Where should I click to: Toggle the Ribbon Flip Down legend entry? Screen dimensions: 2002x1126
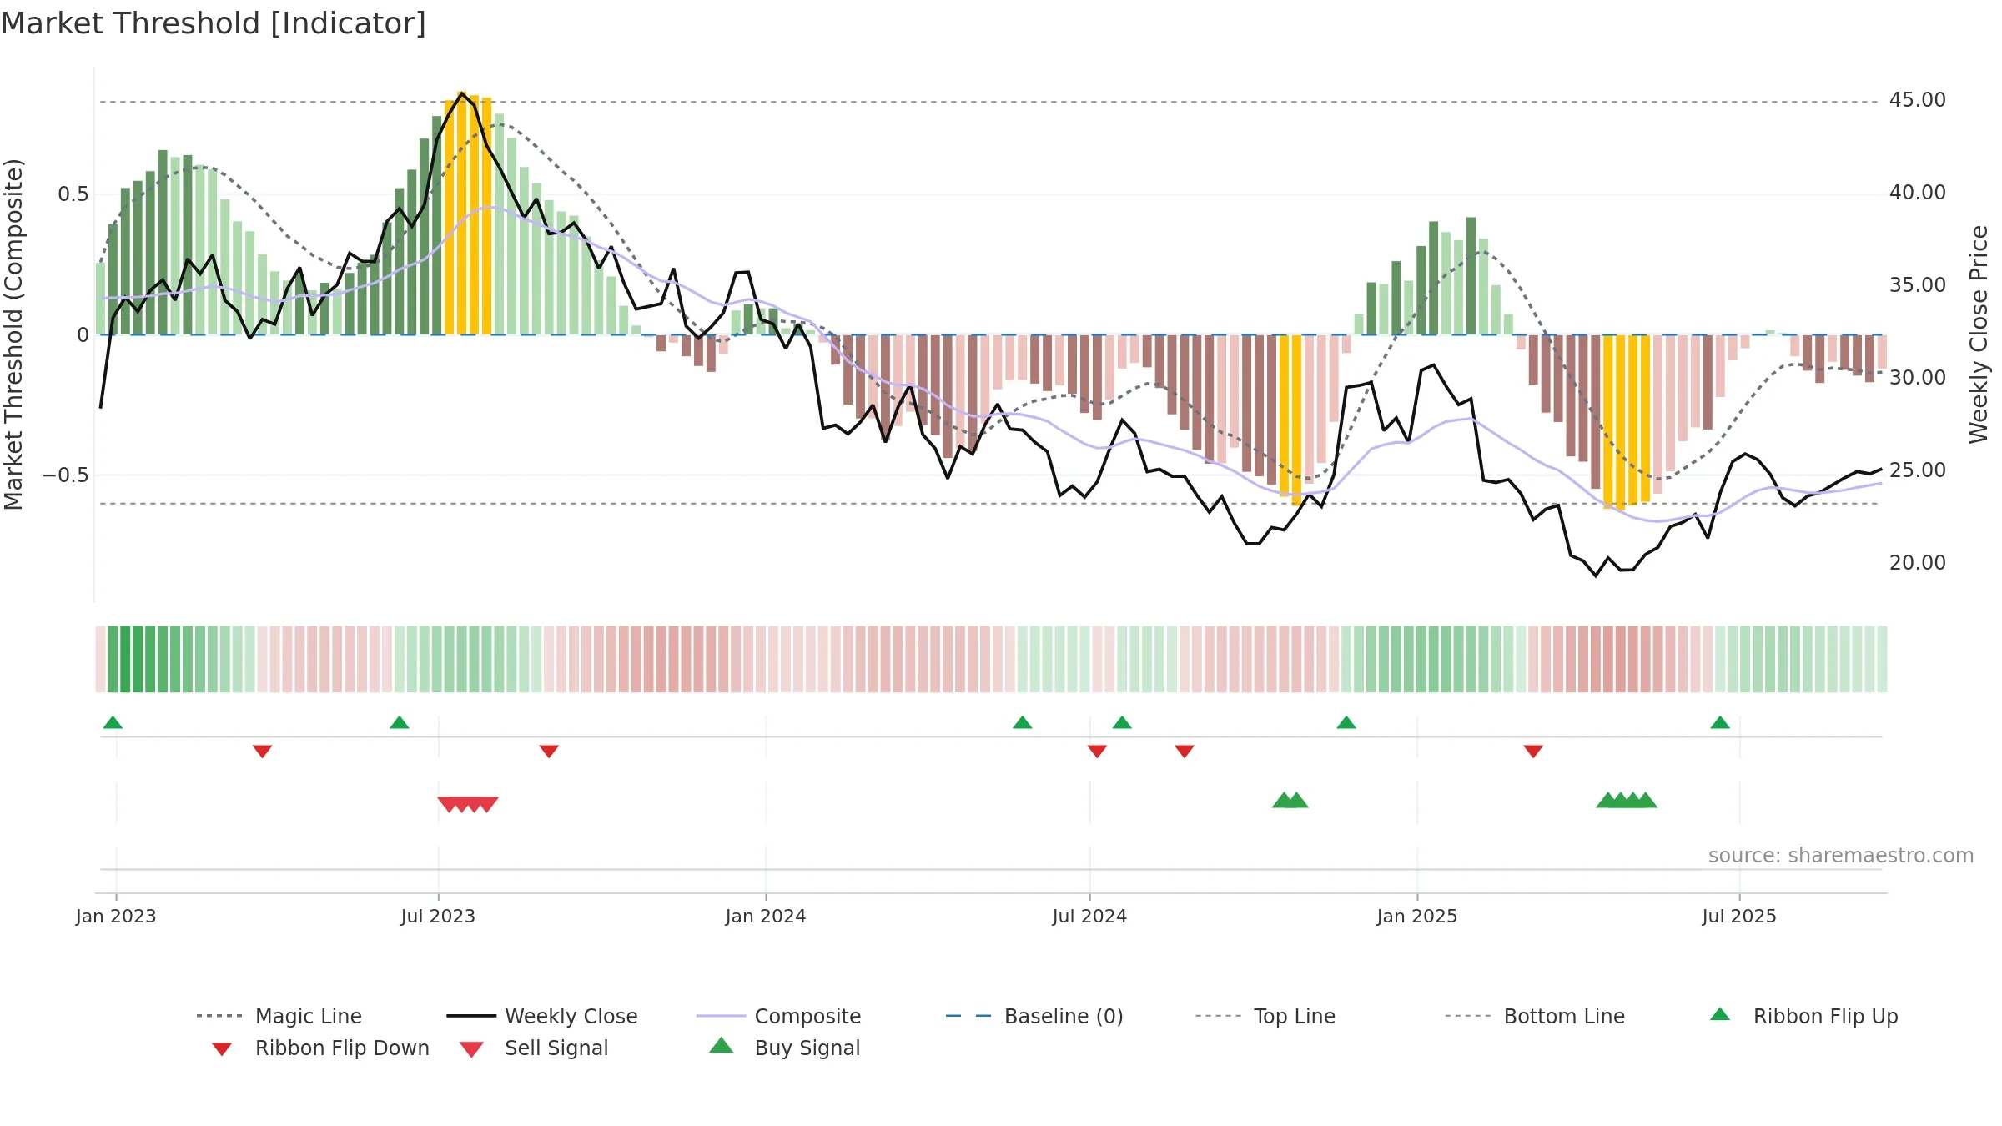point(319,1048)
